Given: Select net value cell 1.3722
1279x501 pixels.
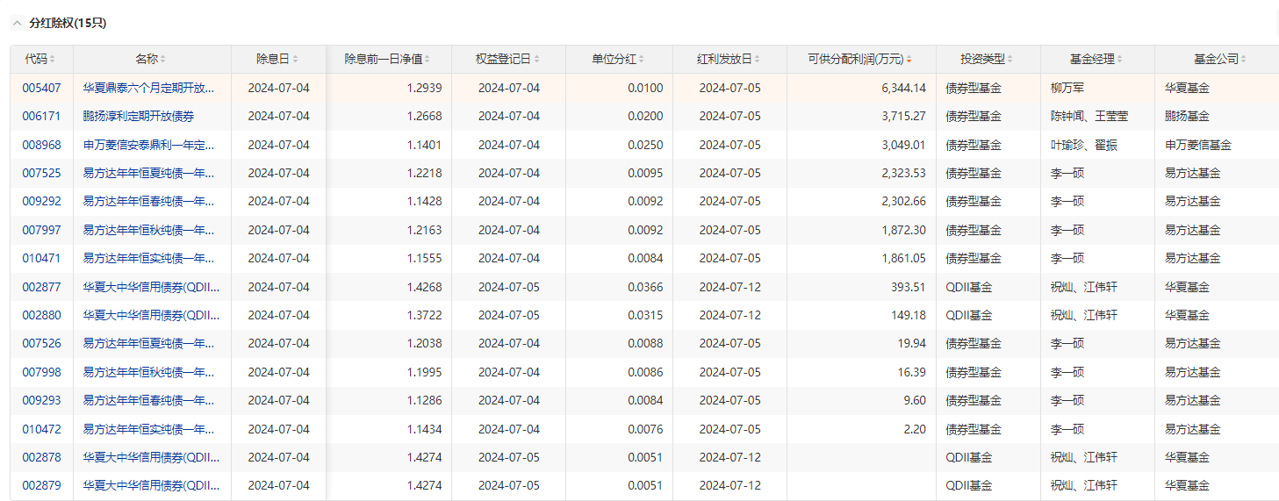Looking at the screenshot, I should click(424, 315).
